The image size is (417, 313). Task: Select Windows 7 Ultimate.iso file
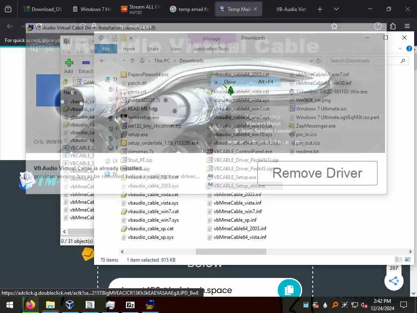318,109
